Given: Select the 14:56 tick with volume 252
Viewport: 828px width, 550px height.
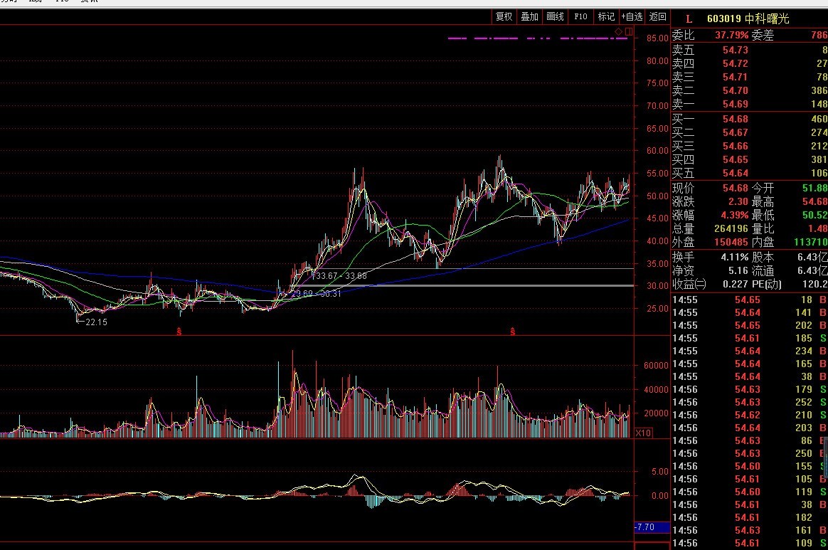Looking at the screenshot, I should pos(749,403).
